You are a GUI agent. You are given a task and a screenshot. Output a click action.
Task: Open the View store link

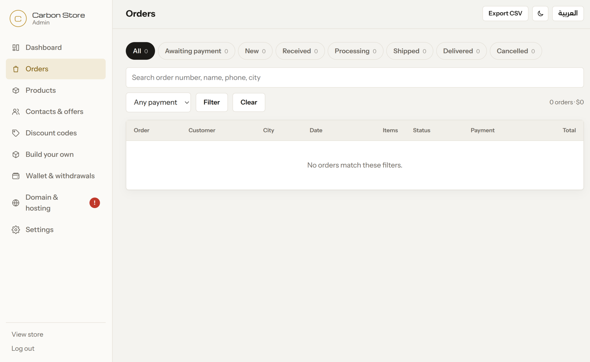point(27,334)
